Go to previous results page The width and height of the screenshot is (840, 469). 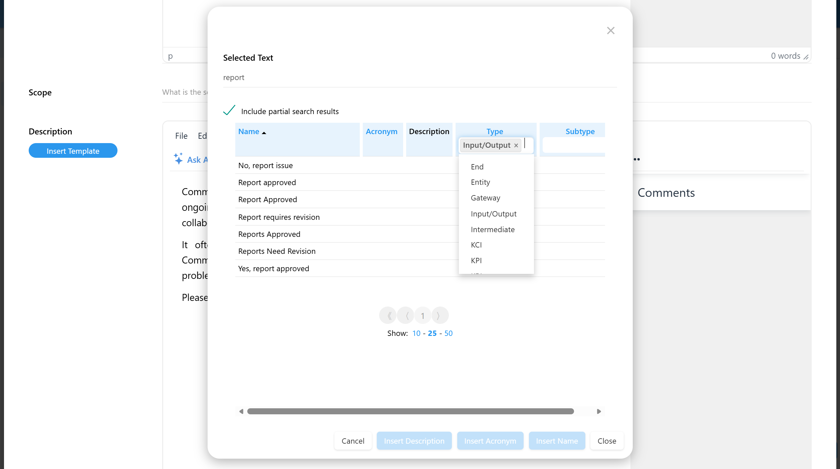tap(406, 316)
